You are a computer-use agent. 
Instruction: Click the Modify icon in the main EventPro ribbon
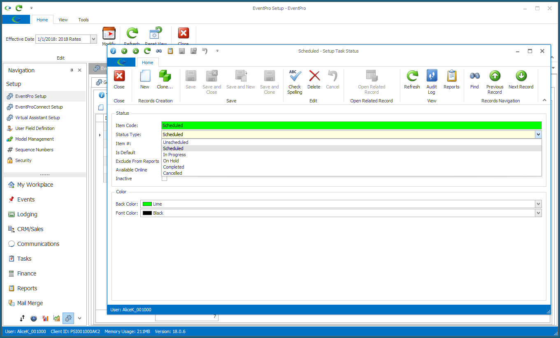click(x=109, y=34)
